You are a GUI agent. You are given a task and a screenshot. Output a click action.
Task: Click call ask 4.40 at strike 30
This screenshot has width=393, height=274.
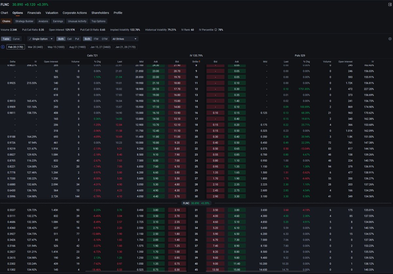156,196
